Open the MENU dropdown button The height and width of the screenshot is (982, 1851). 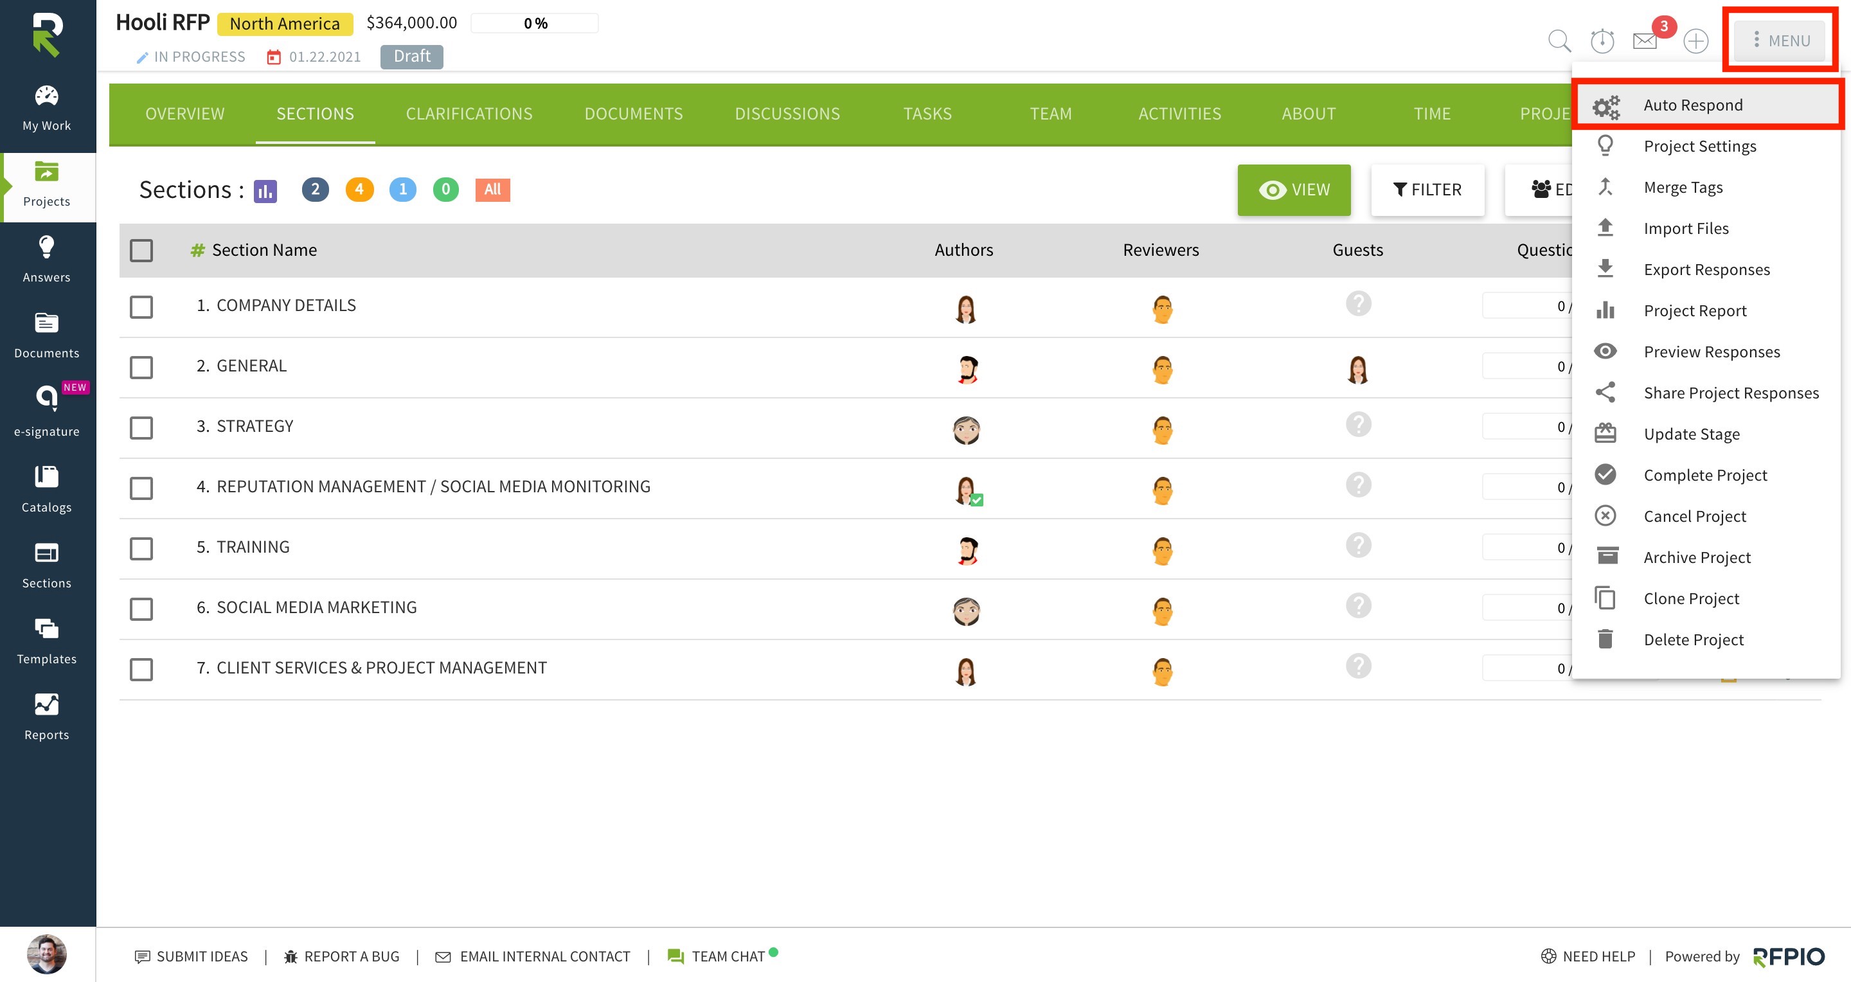pos(1779,40)
